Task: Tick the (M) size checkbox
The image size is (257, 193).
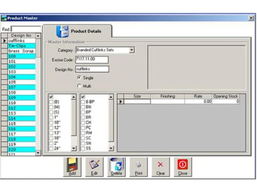Action: (x=51, y=107)
